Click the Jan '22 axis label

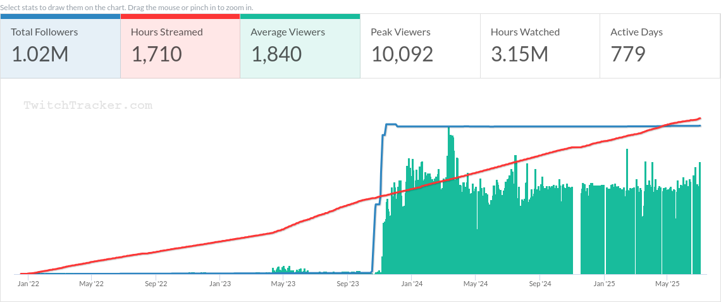[x=28, y=284]
